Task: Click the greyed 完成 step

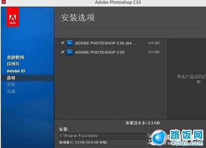Action: tap(11, 91)
